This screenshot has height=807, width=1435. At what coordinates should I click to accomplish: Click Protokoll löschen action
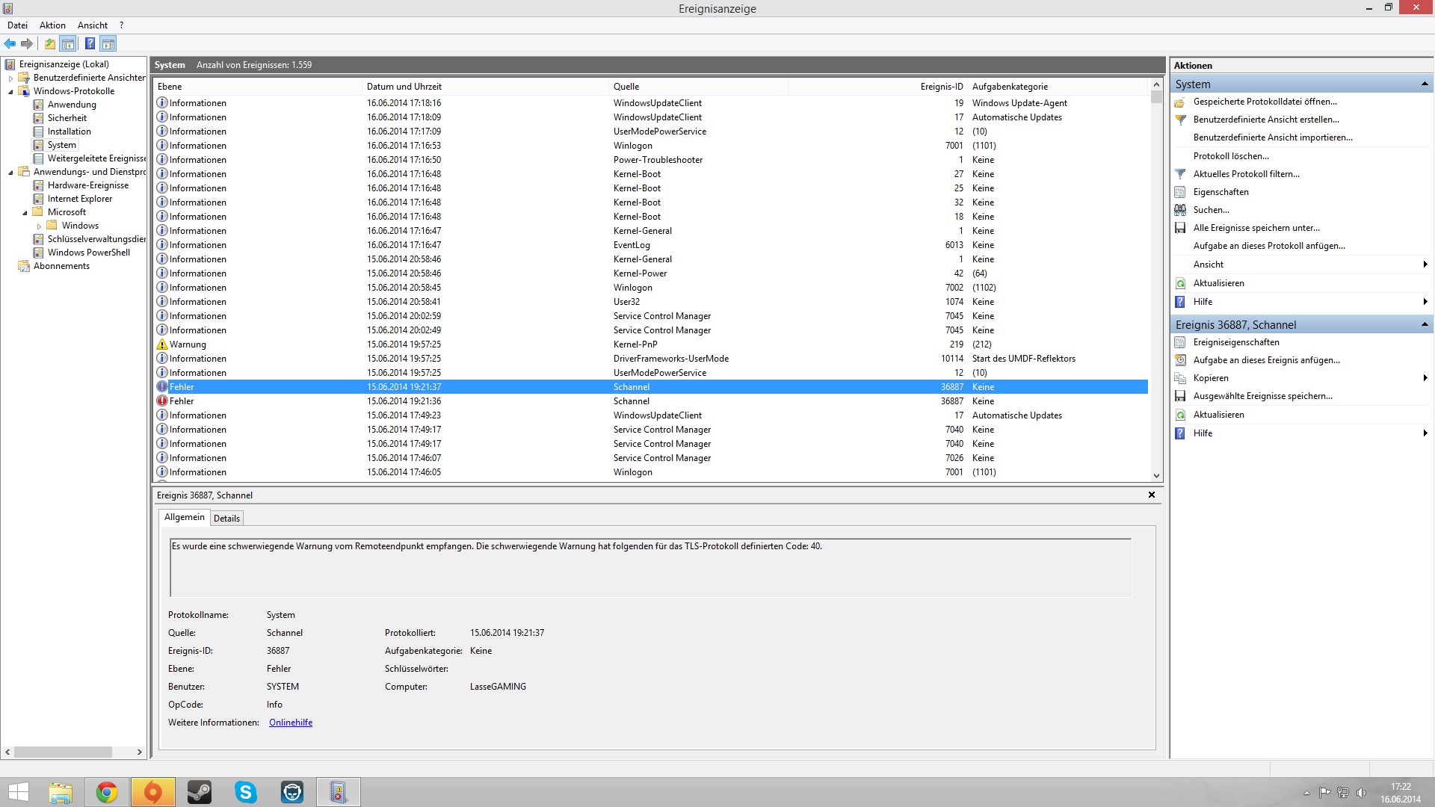pos(1230,156)
